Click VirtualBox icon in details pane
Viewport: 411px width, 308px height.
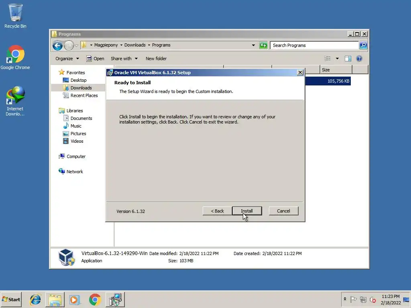pyautogui.click(x=66, y=257)
